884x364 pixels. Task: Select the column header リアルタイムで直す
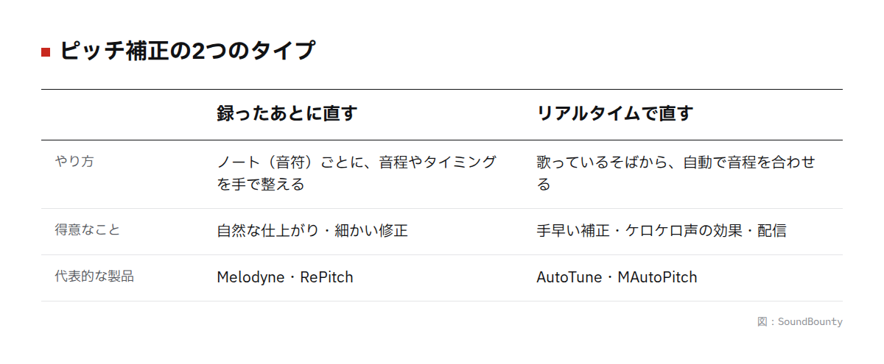click(x=615, y=114)
